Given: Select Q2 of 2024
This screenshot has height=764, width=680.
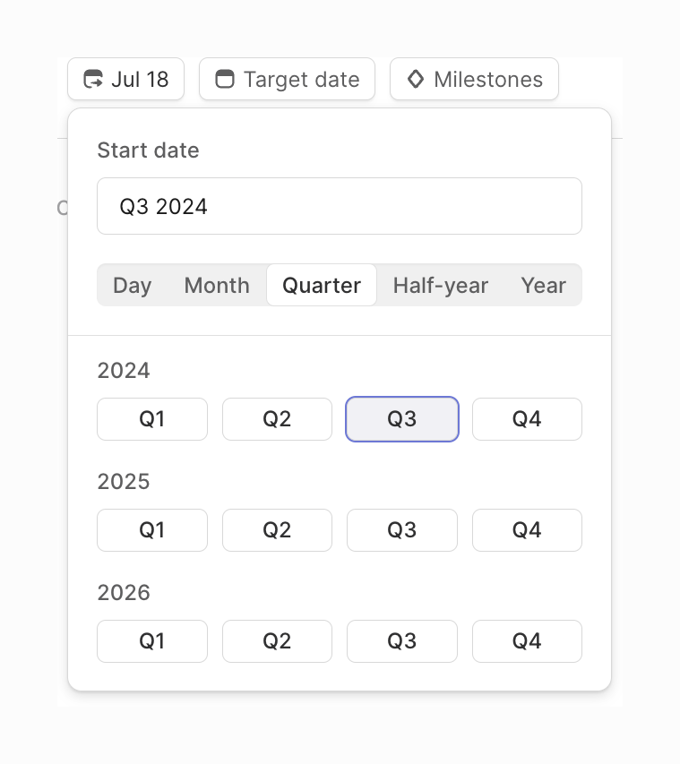Looking at the screenshot, I should click(x=277, y=418).
